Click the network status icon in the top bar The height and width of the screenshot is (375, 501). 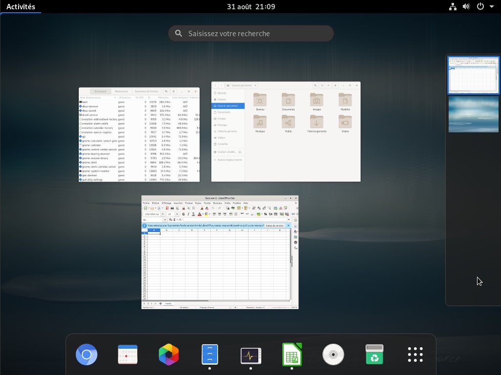[453, 6]
